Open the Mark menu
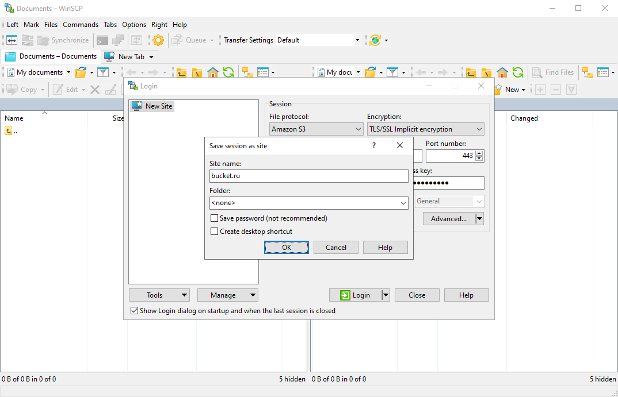 click(32, 24)
